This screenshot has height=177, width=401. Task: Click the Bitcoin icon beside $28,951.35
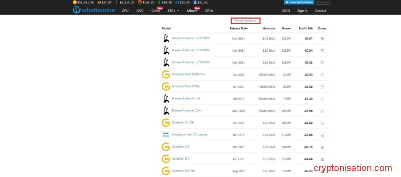[75, 2]
